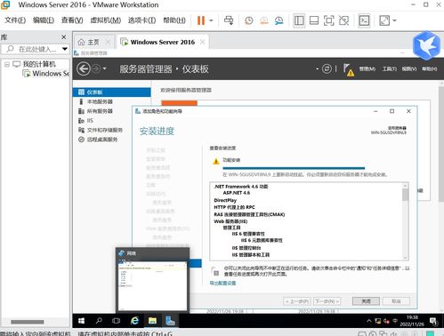Image resolution: width=444 pixels, height=336 pixels.
Task: Select the Windows Server VM in the library tree
Action: [x=46, y=74]
